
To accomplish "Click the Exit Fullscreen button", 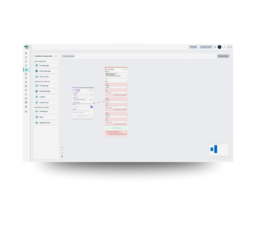I will (x=68, y=56).
